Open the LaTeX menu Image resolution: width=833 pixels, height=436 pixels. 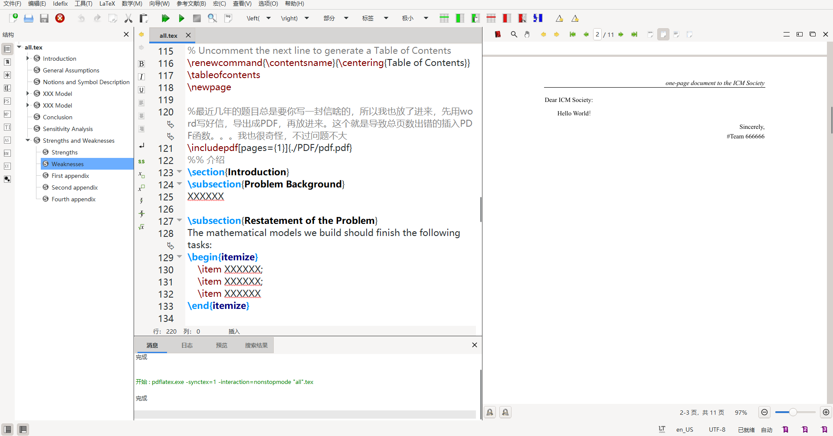click(x=107, y=3)
